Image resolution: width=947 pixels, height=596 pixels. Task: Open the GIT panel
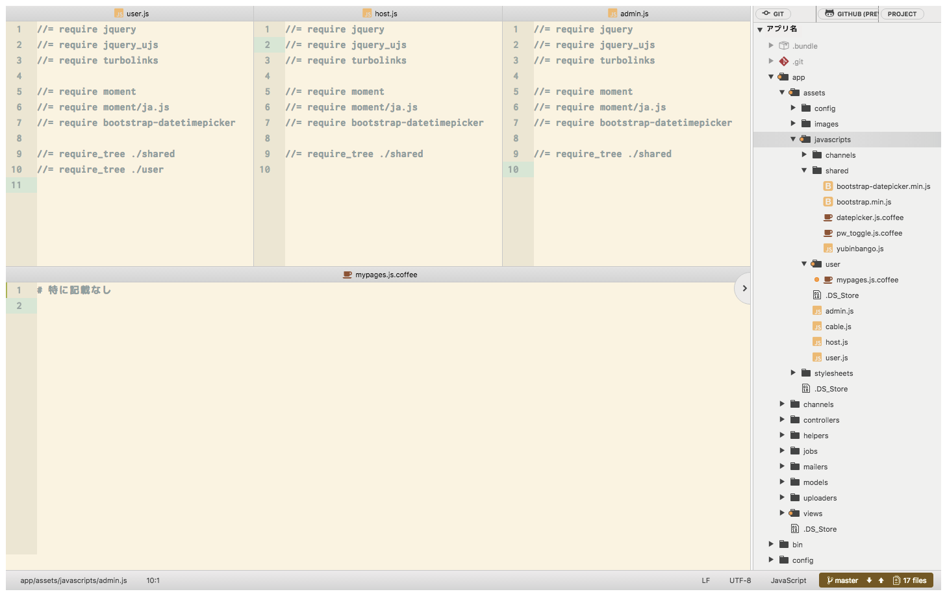tap(773, 14)
